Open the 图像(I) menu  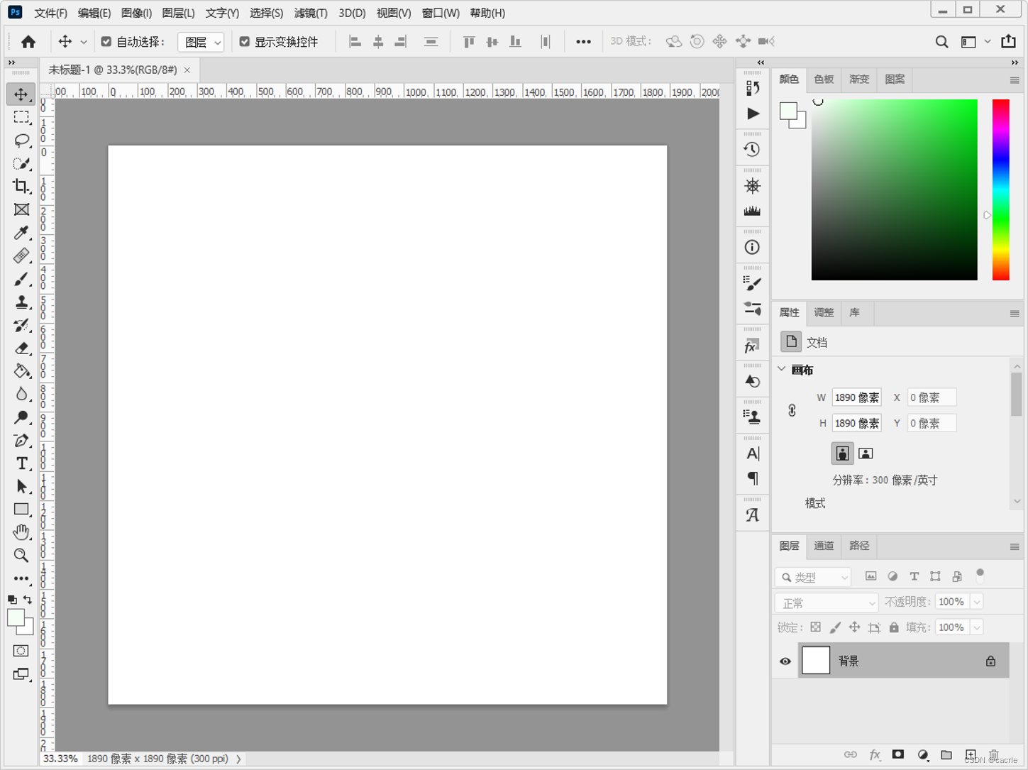[x=136, y=13]
